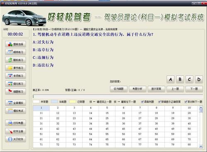Click answer button B
The width and height of the screenshot is (207, 152).
click(x=180, y=79)
